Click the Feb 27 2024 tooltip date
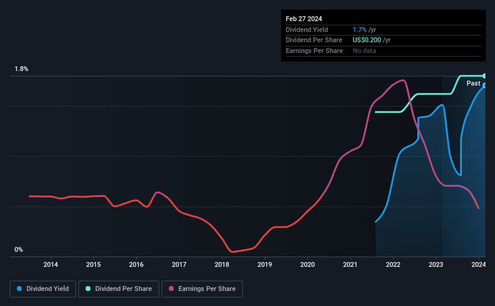 (x=304, y=19)
